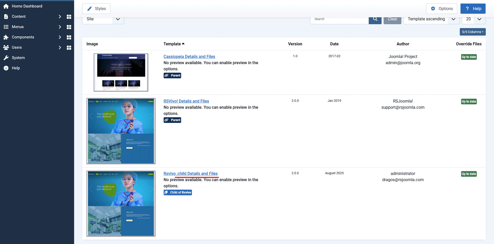Image resolution: width=494 pixels, height=244 pixels.
Task: Open the Menus dashboard grid icon
Action: [x=69, y=27]
